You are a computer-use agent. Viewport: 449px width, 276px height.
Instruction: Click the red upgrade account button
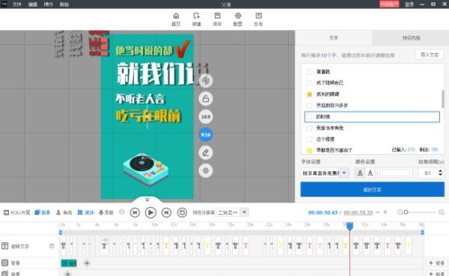[389, 4]
